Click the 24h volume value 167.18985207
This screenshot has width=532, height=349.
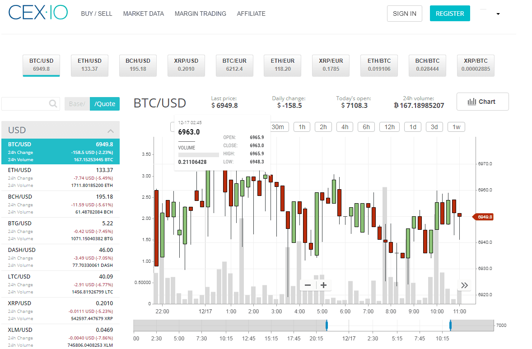click(x=419, y=106)
